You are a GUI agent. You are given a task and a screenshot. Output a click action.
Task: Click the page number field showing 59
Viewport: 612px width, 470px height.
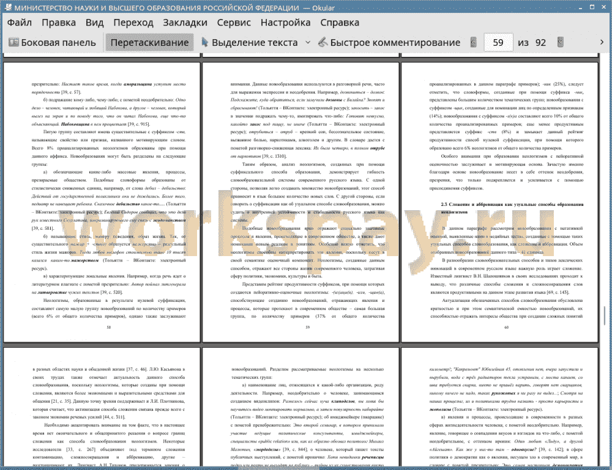click(498, 43)
